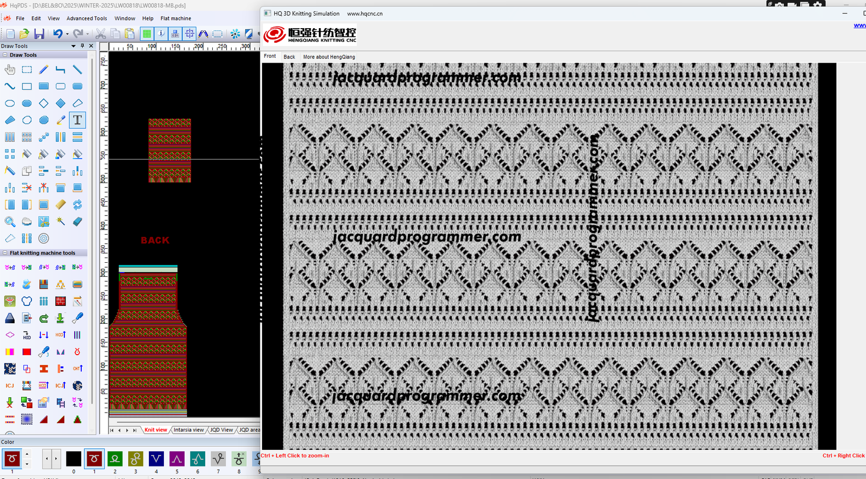
Task: Select the Text tool in Draw Tools
Action: (77, 120)
